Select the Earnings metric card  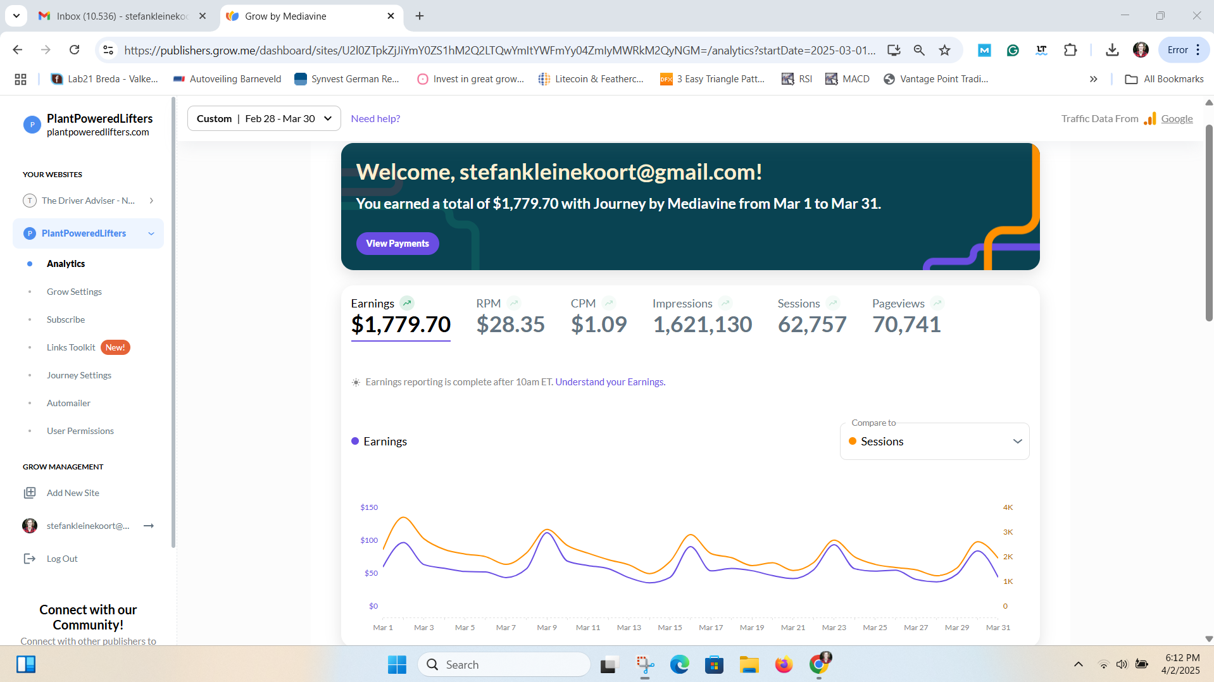[401, 318]
